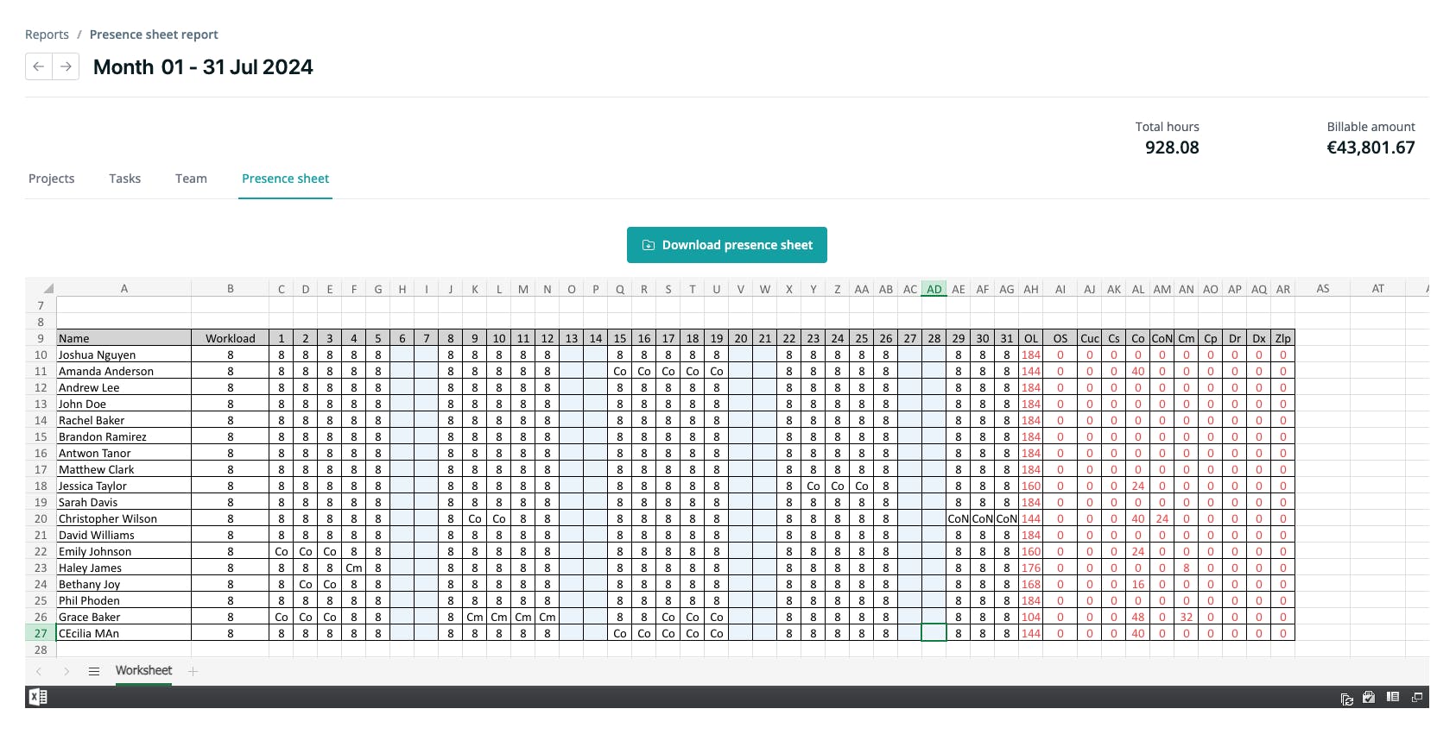
Task: Open the Tasks tab
Action: coord(125,179)
